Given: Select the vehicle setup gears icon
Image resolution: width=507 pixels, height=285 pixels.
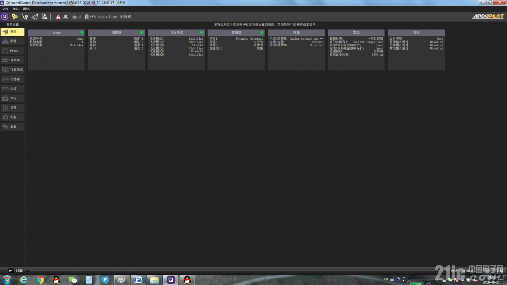Looking at the screenshot, I should coord(15,16).
